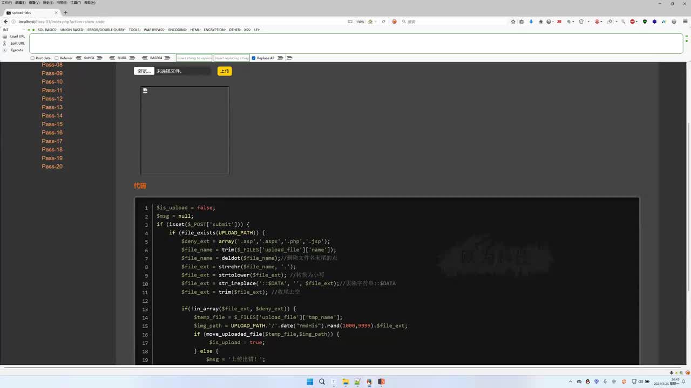
Task: Open the 历史 (History) menu
Action: coord(48,3)
